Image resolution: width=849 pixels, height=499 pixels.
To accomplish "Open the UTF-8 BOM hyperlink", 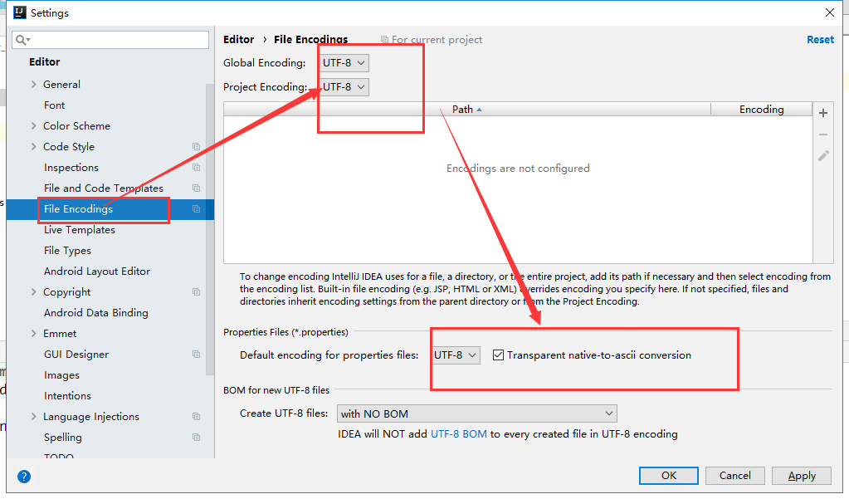I will (x=458, y=434).
